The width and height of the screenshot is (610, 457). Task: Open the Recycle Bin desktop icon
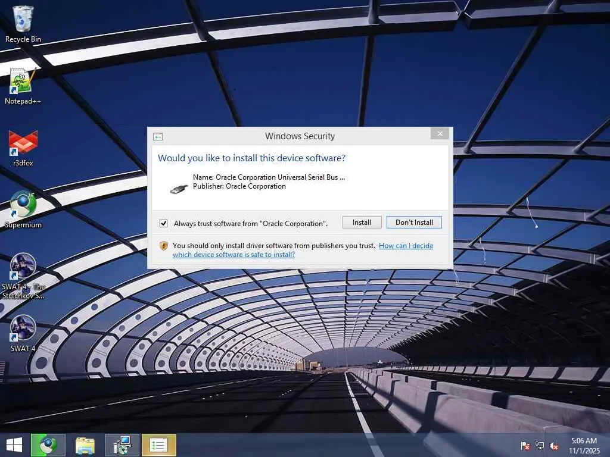23,24
